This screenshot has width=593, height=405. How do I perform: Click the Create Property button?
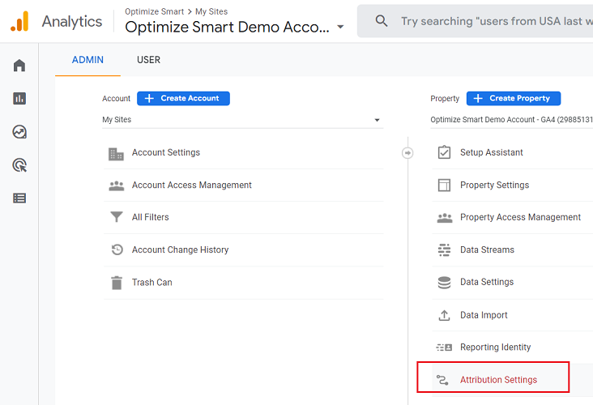coord(514,98)
